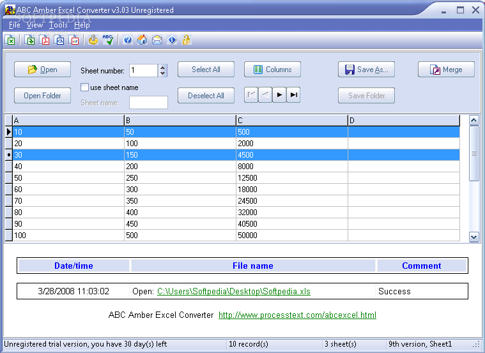485x353 pixels.
Task: Click the Open Folder button
Action: click(42, 96)
